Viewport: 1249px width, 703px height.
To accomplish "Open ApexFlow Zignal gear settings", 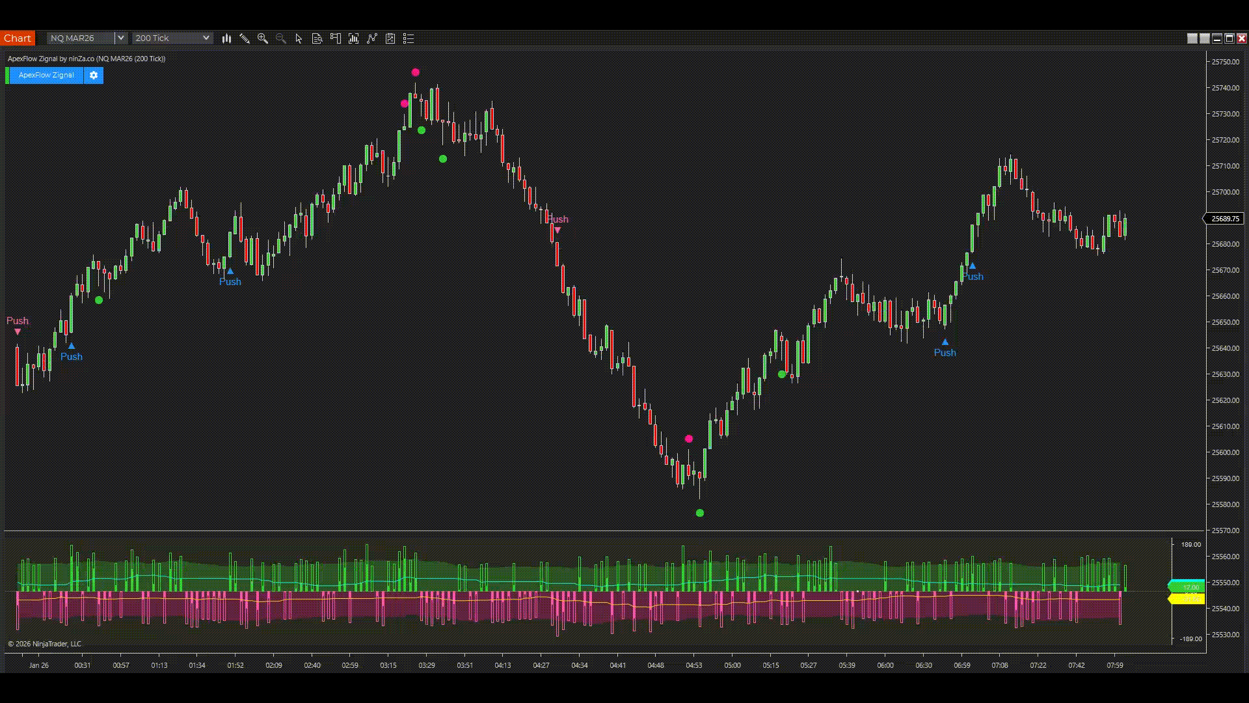I will (94, 76).
